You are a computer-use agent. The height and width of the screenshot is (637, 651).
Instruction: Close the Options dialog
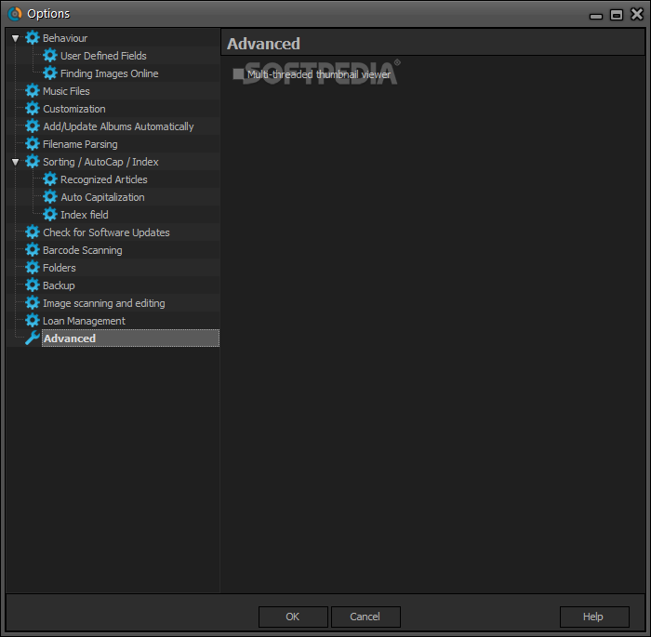[x=637, y=14]
